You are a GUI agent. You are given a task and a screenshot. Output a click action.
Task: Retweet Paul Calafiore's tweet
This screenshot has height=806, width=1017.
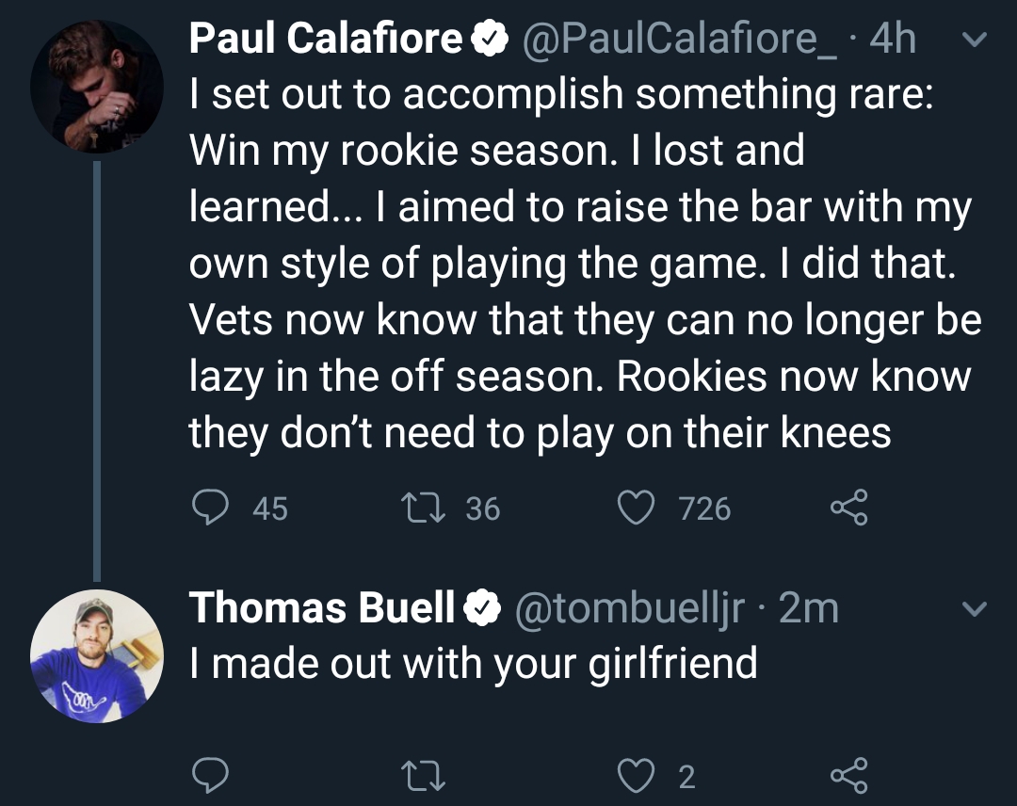[423, 508]
